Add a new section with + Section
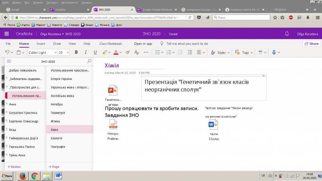 pyautogui.click(x=14, y=167)
